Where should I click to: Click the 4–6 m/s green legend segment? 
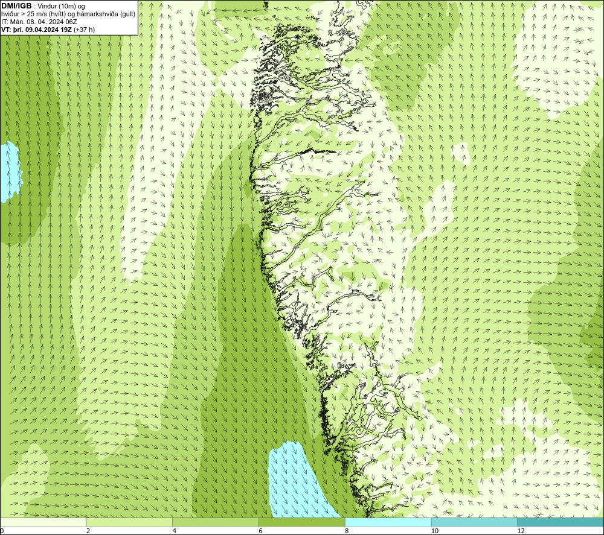click(x=216, y=522)
